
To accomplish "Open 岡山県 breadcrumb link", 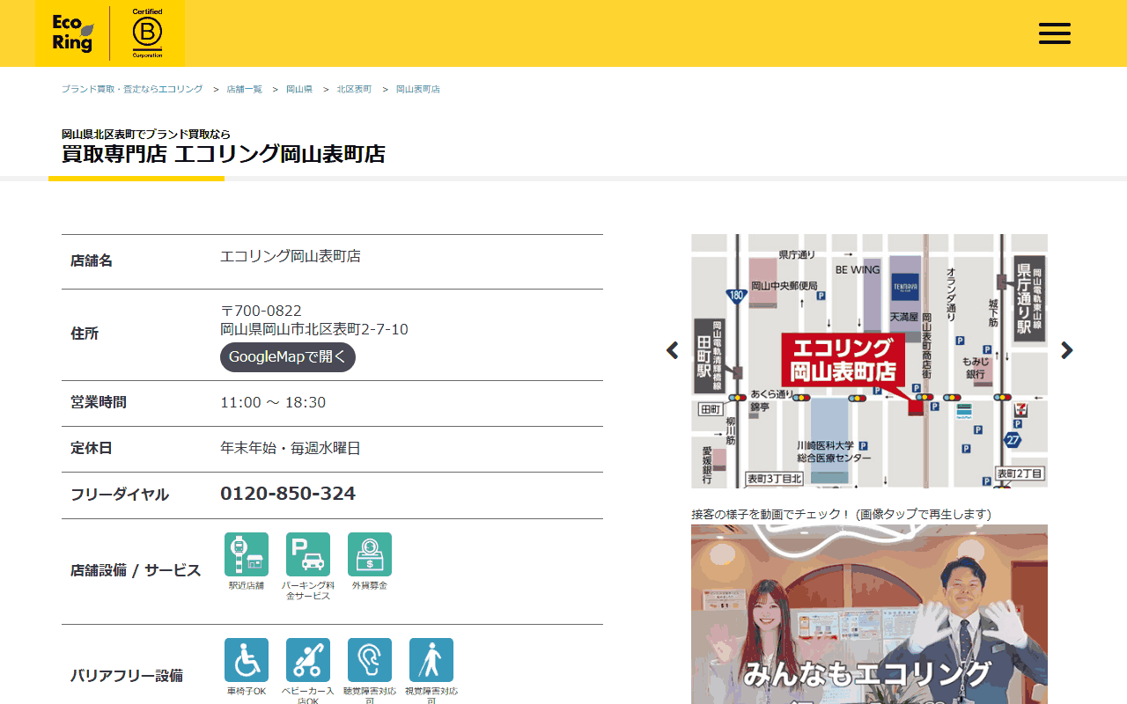I will coord(299,90).
